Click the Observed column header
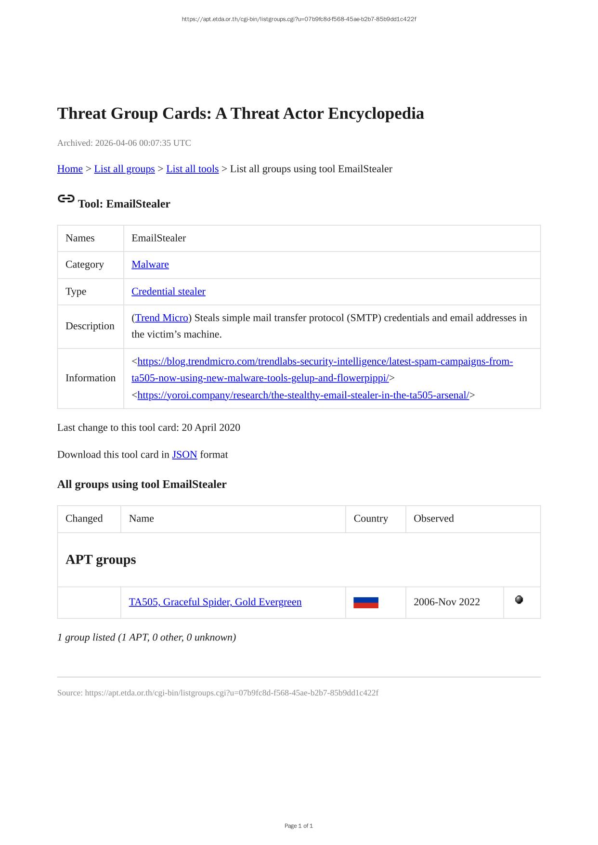Image resolution: width=598 pixels, height=845 pixels. coord(433,519)
